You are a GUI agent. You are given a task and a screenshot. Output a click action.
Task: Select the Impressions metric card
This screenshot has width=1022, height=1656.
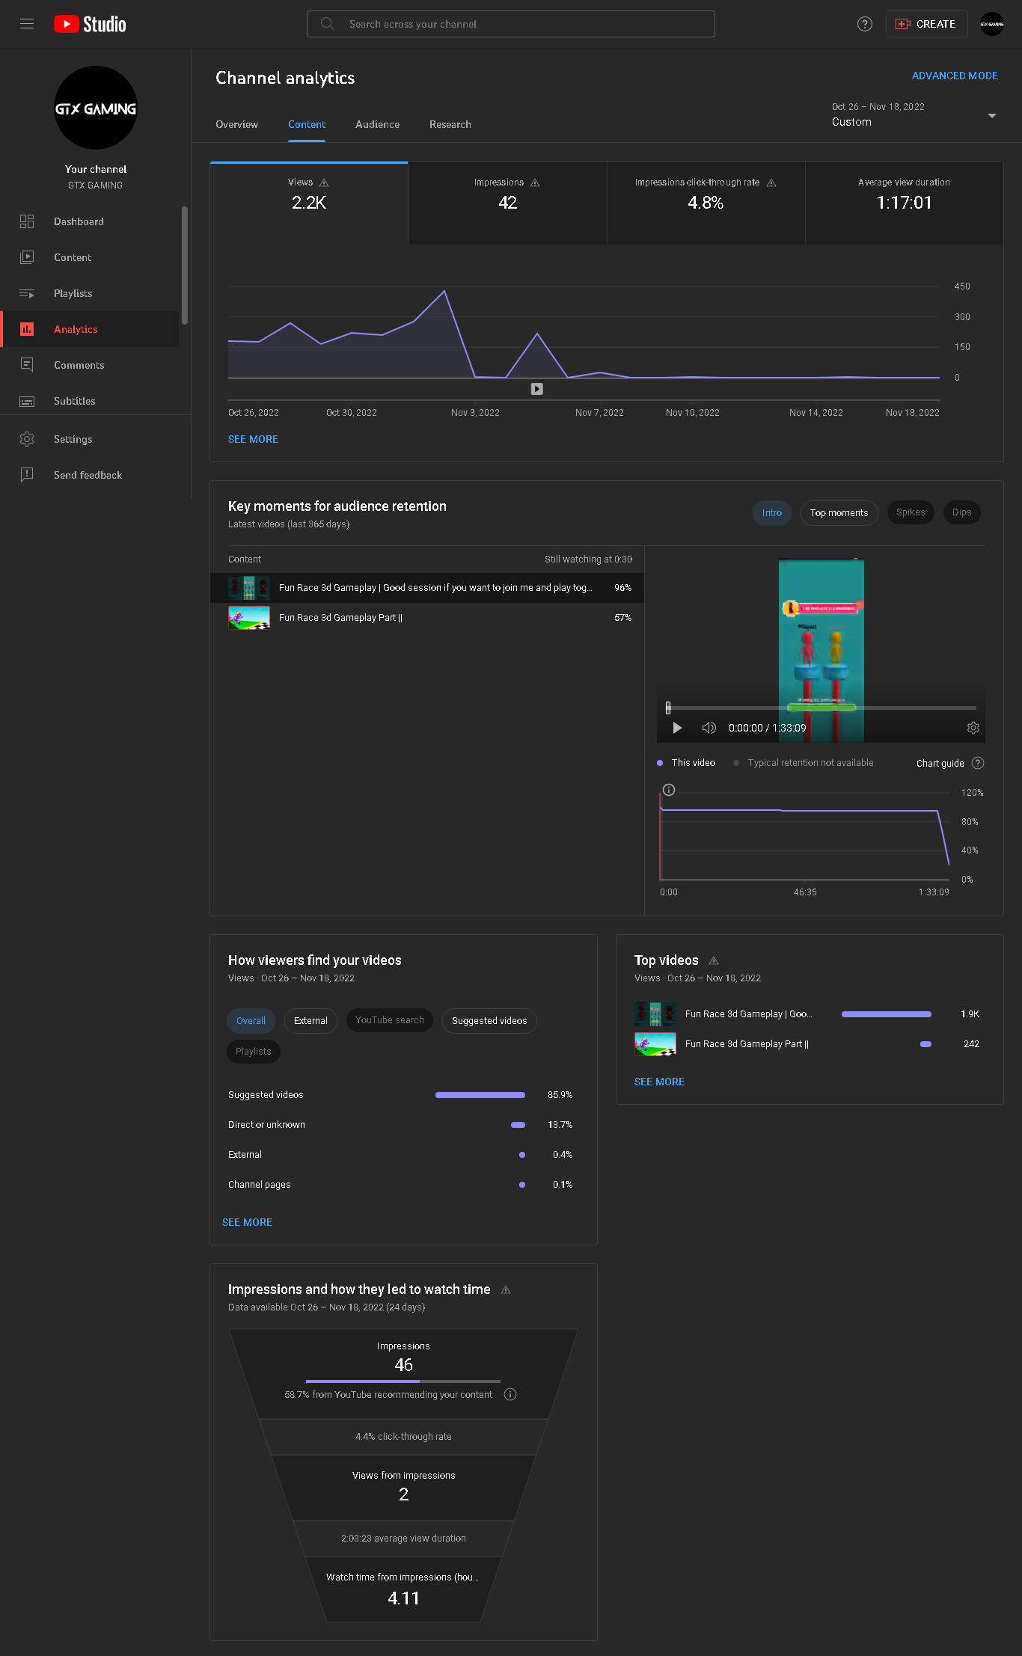pos(507,203)
